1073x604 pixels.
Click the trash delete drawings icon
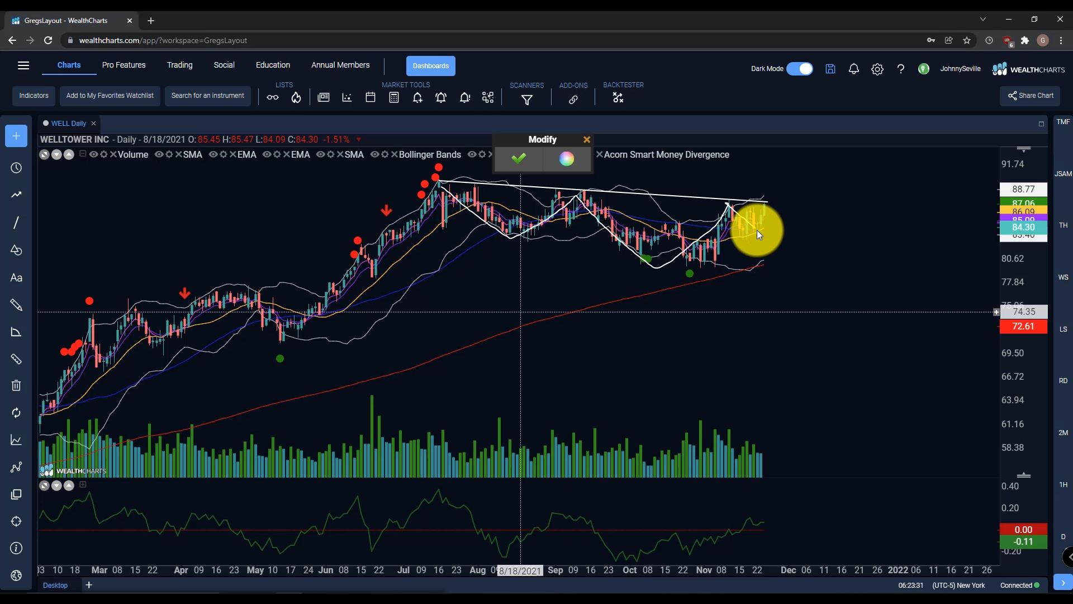tap(16, 385)
